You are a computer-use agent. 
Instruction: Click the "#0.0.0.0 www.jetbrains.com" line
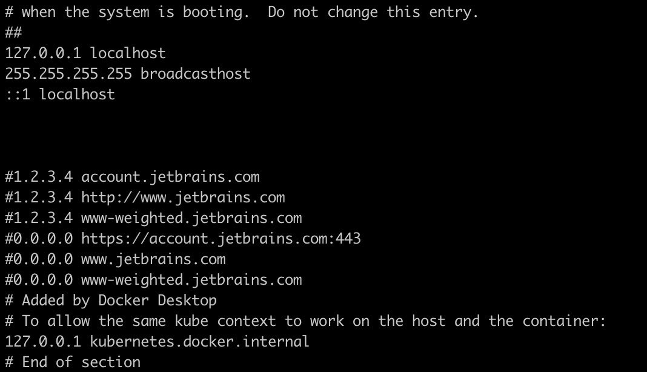pyautogui.click(x=115, y=259)
